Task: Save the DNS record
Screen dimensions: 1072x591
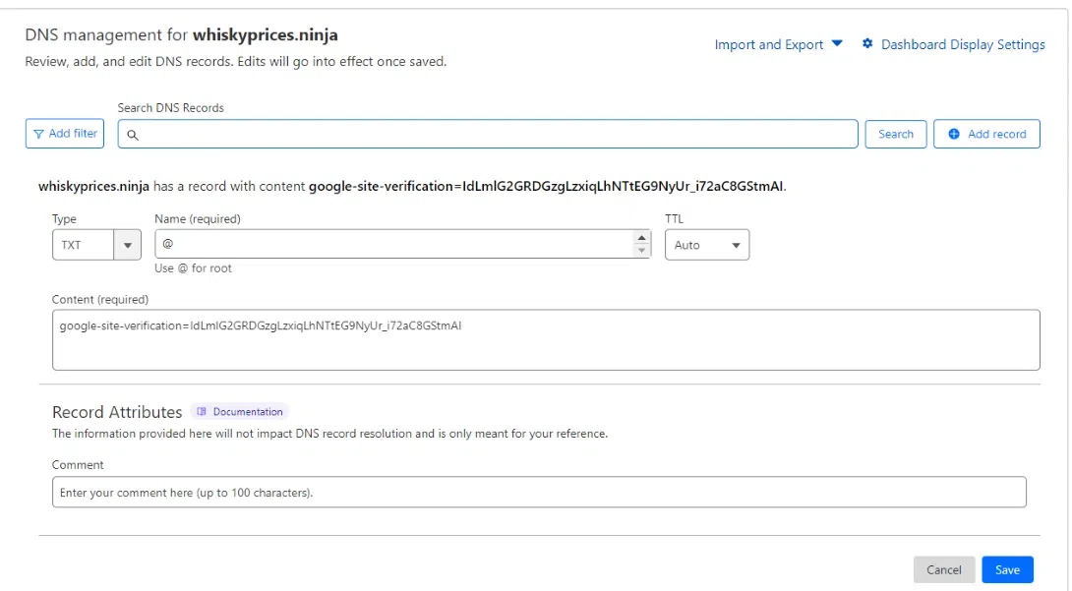Action: 1007,569
